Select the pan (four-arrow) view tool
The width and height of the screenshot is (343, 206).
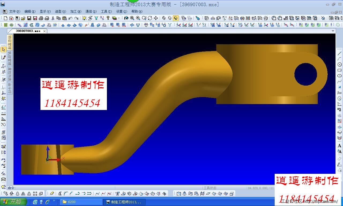pos(156,18)
